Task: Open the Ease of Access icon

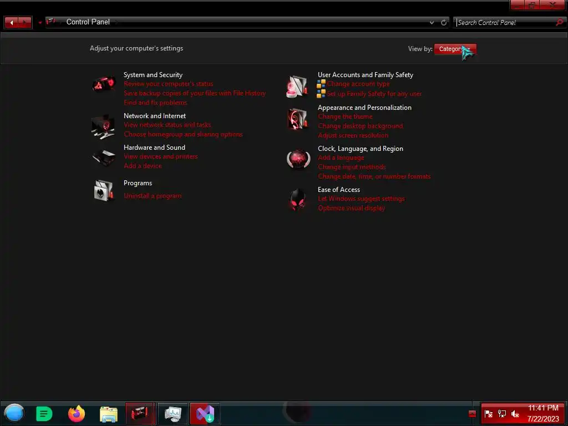Action: 297,200
